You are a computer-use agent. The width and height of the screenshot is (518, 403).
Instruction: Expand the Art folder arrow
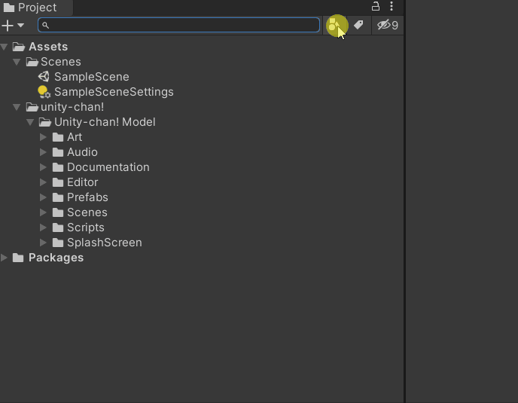[x=43, y=137]
